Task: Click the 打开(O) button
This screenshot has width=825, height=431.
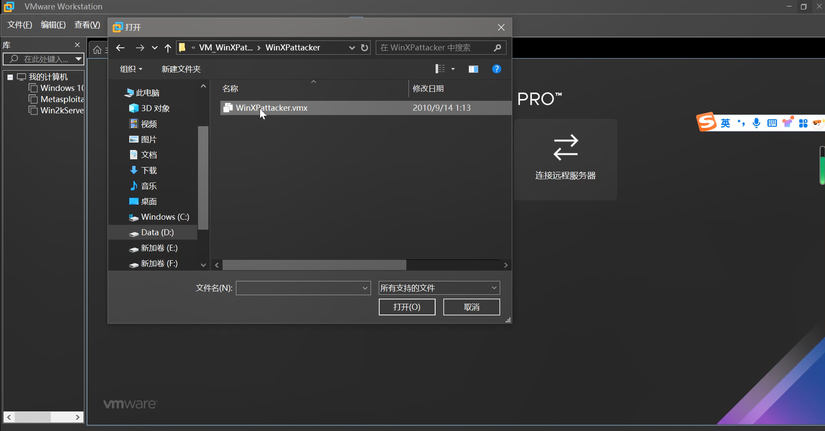Action: pos(407,307)
